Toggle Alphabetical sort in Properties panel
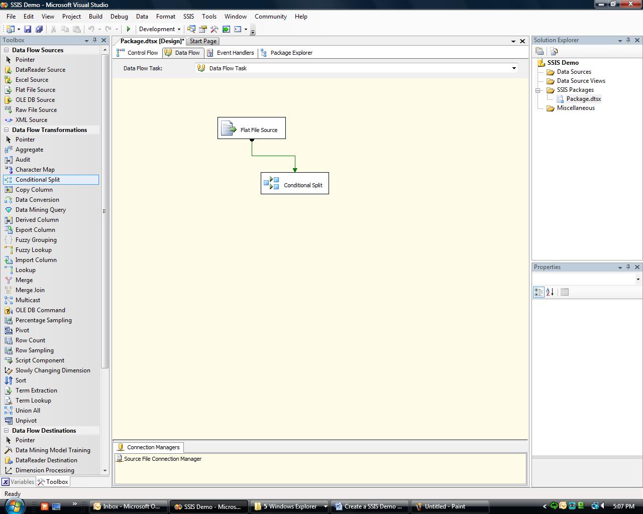The width and height of the screenshot is (643, 514). pyautogui.click(x=550, y=292)
